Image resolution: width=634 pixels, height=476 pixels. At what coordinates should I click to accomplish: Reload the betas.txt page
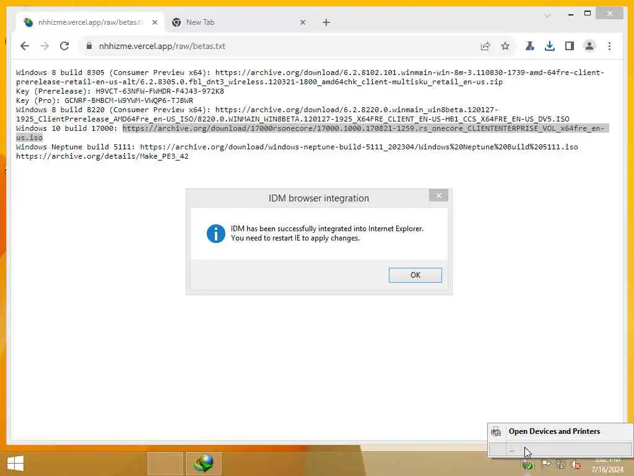coord(64,46)
